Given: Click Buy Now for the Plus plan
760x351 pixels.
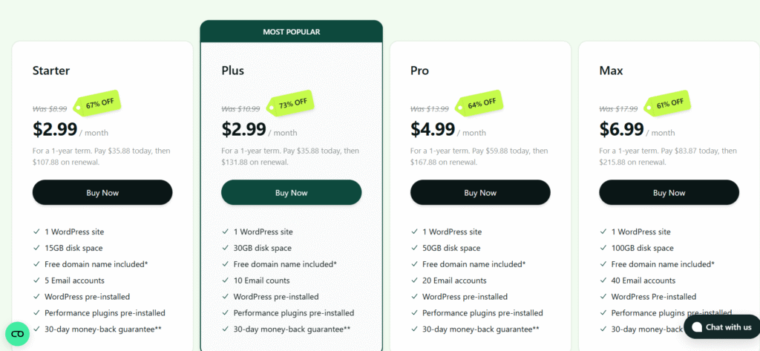Looking at the screenshot, I should (x=291, y=193).
